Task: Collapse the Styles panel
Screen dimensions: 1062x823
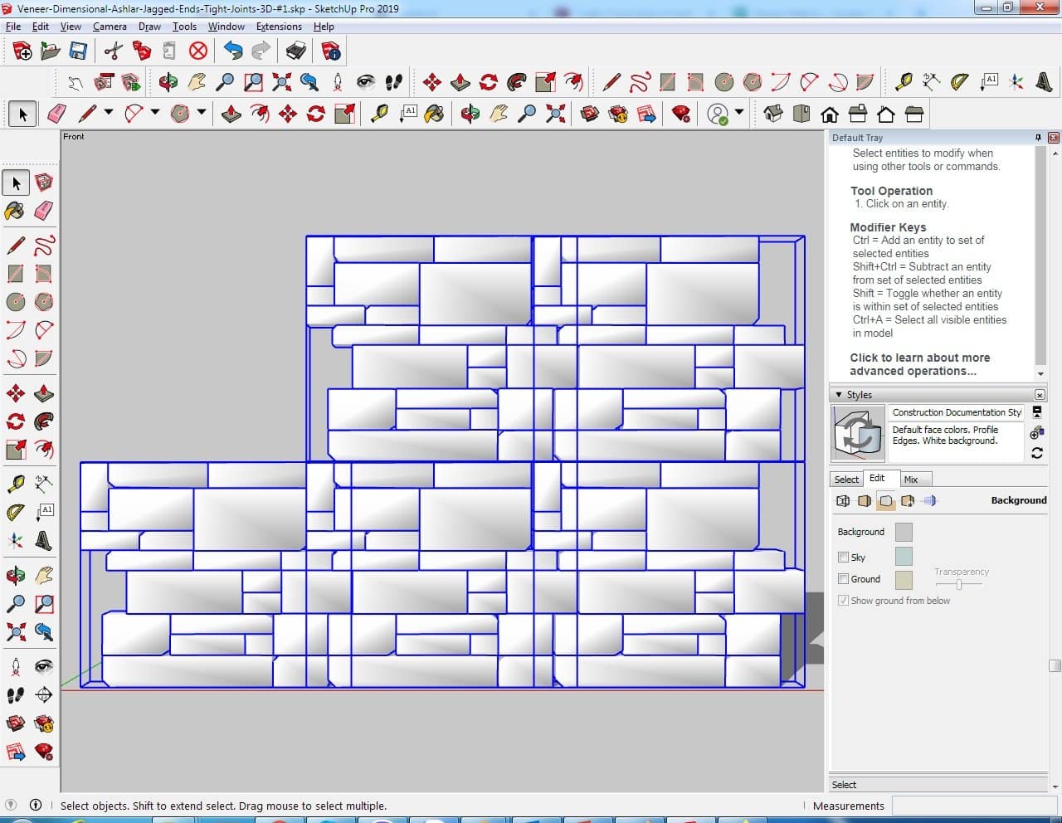Action: 839,395
